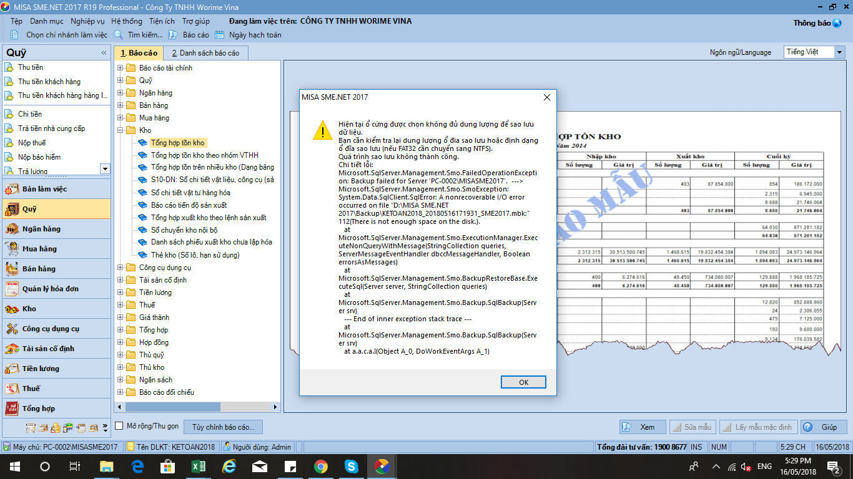Expand the Bán hàng report folder
853x479 pixels.
pos(121,105)
